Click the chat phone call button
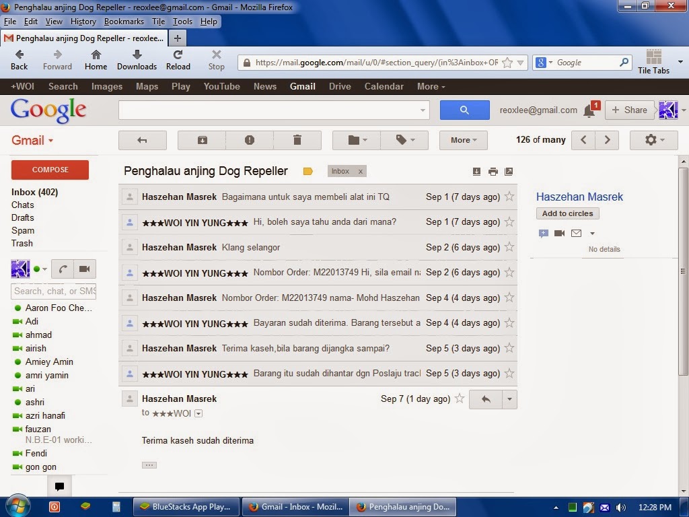The height and width of the screenshot is (517, 689). tap(63, 269)
